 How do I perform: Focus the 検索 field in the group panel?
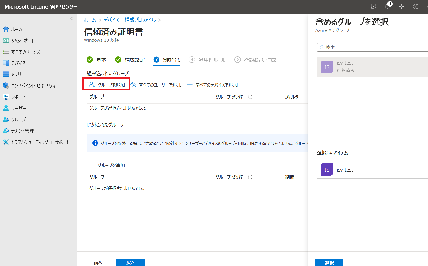[372, 47]
